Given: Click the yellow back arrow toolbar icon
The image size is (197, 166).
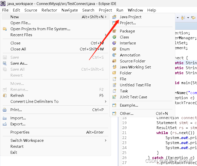Looking at the screenshot, I should [x=193, y=18].
